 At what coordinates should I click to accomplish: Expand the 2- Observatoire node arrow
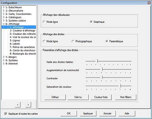[x=4, y=11]
